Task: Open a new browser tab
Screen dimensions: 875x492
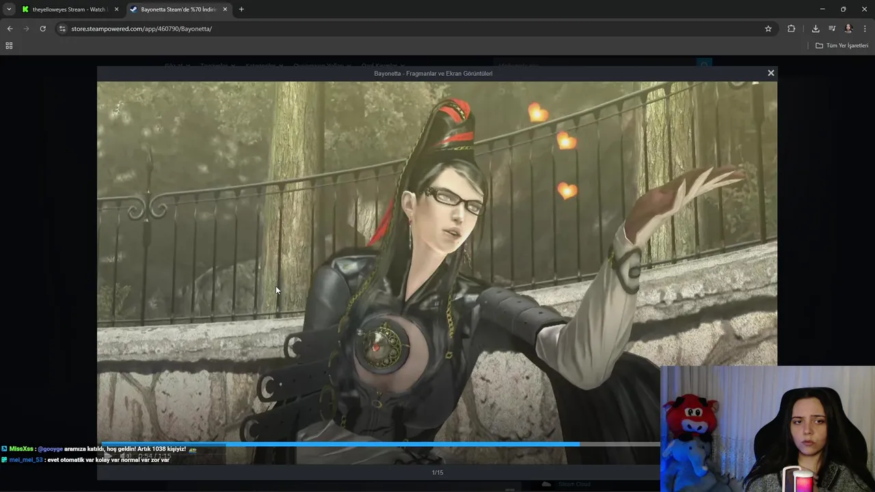Action: coord(241,10)
